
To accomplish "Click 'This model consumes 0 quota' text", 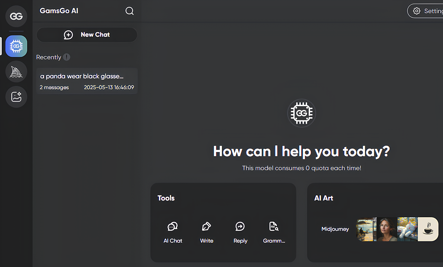I will pyautogui.click(x=301, y=168).
